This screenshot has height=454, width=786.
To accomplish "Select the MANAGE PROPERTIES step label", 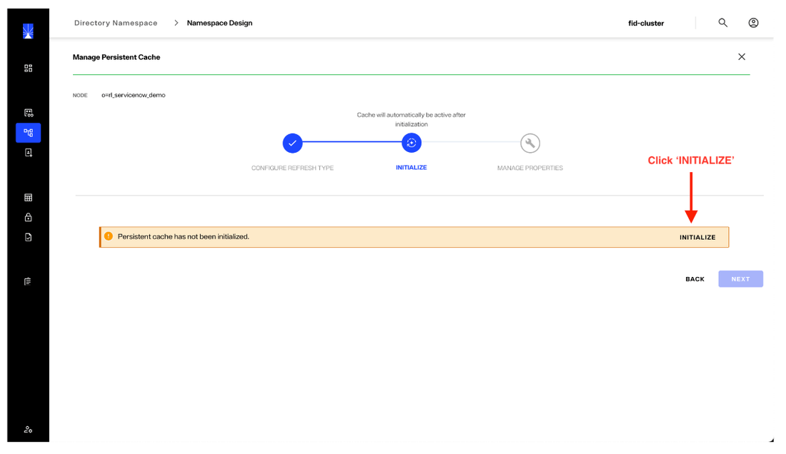I will pos(530,168).
